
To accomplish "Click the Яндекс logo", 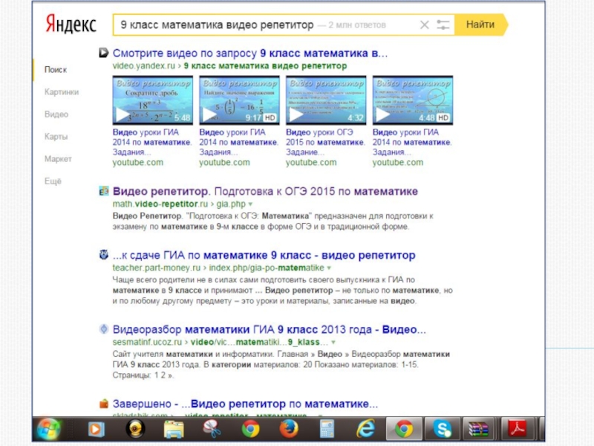I will click(71, 24).
